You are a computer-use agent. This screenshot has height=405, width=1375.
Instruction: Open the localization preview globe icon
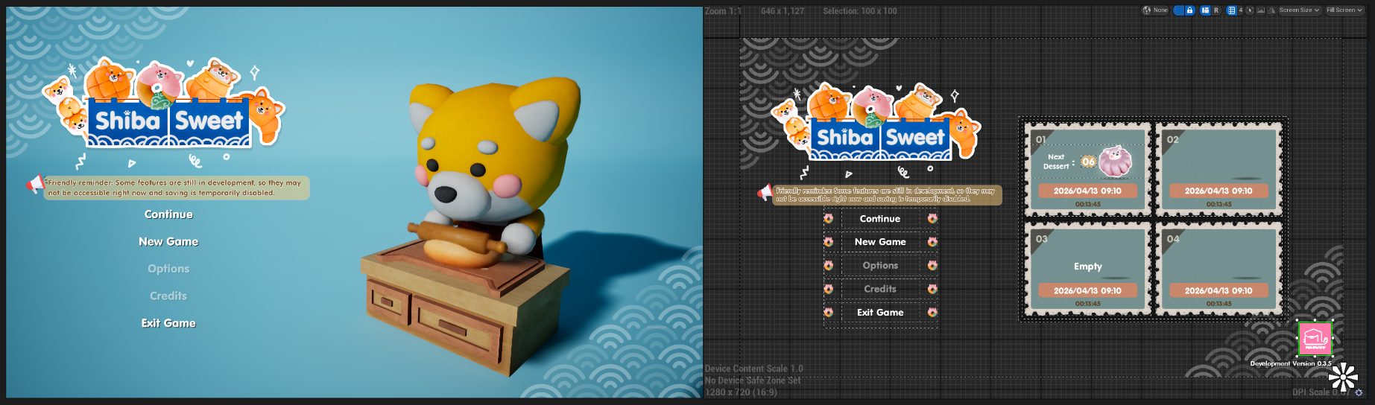pos(1147,10)
